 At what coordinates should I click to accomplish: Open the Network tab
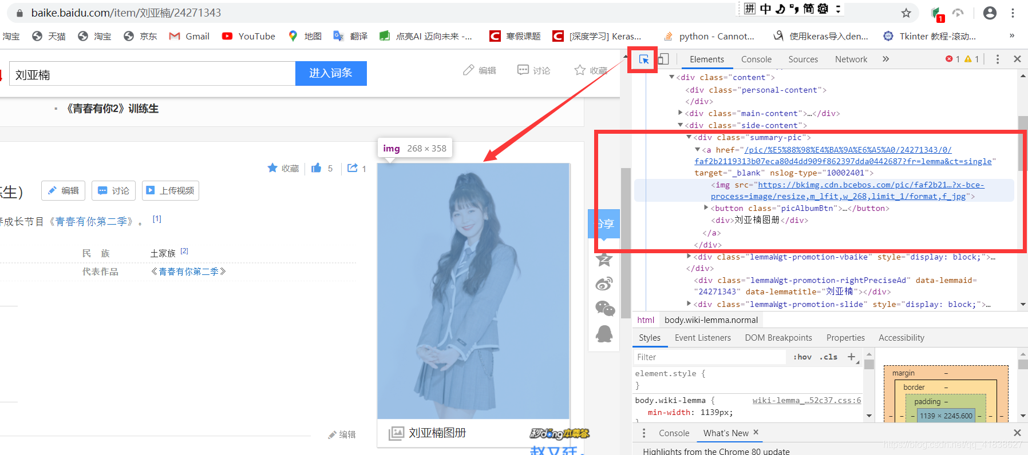tap(851, 59)
